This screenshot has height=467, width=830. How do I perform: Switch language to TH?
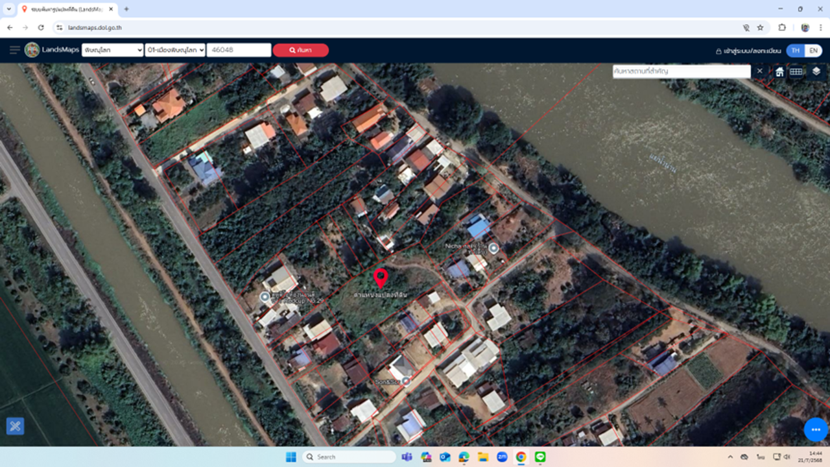tap(795, 51)
